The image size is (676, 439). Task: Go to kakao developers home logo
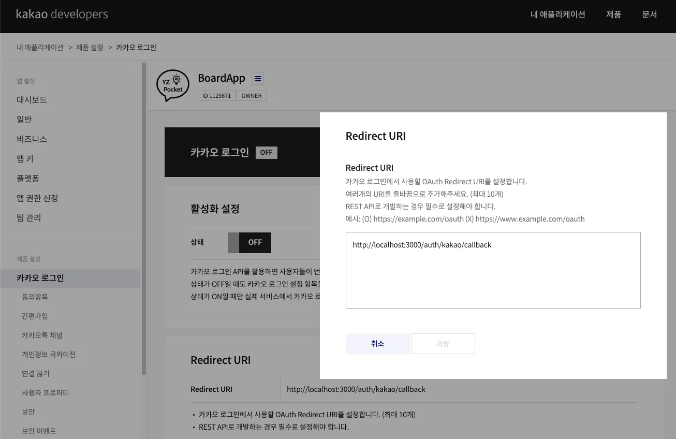point(62,14)
